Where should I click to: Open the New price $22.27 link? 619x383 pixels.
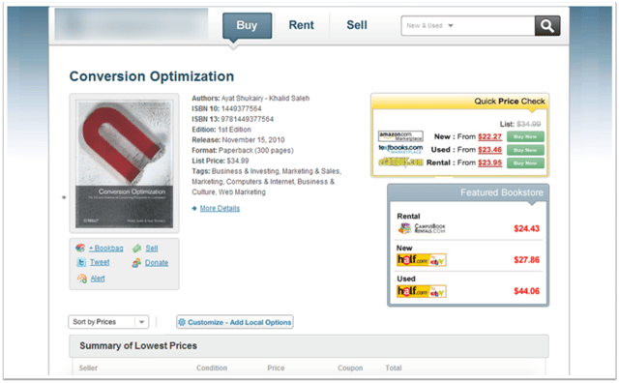(490, 137)
